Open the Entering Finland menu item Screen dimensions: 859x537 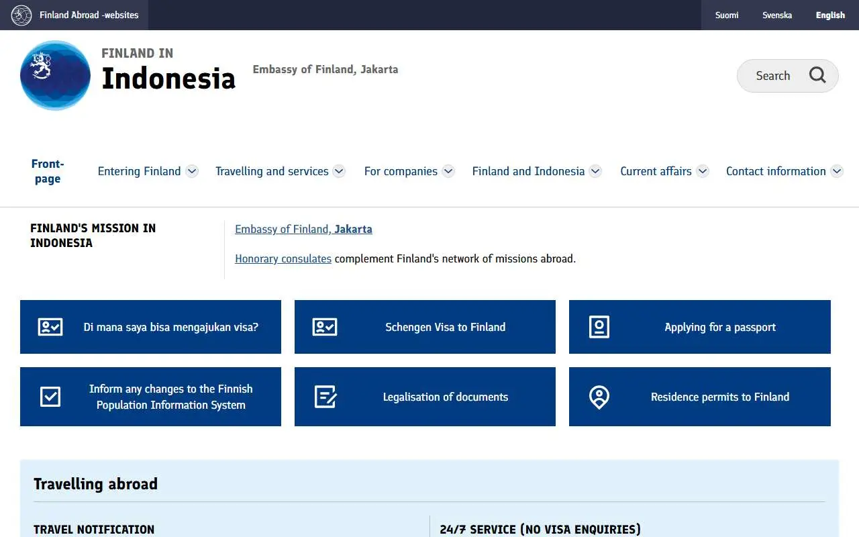[x=139, y=171]
